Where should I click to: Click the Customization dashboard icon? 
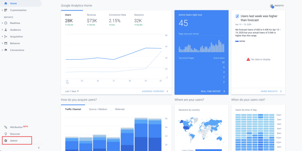6,10
